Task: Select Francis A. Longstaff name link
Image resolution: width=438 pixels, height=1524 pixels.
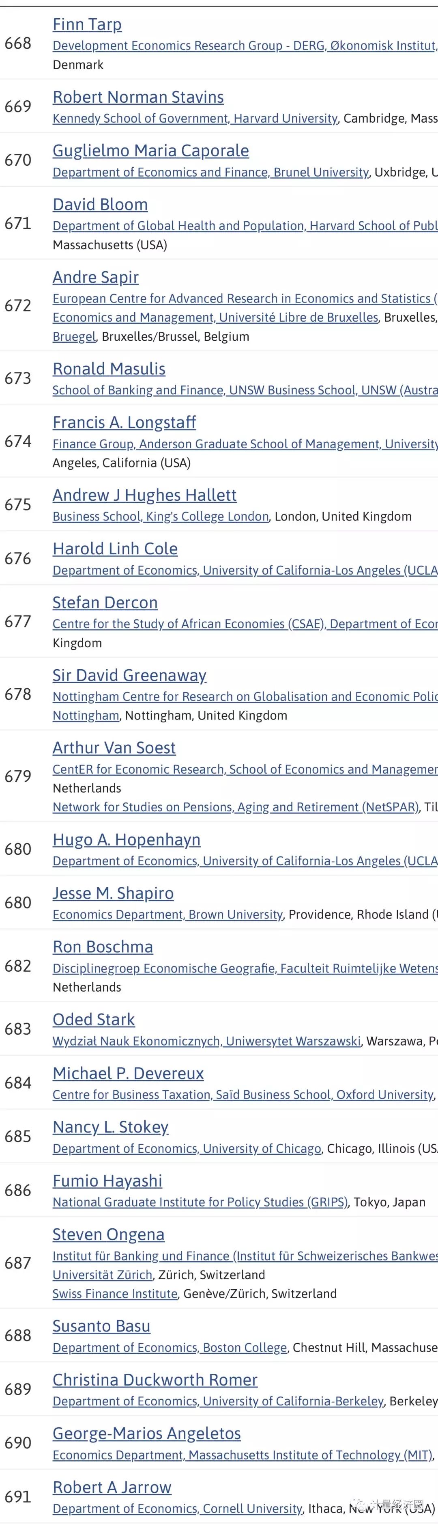Action: pos(124,422)
